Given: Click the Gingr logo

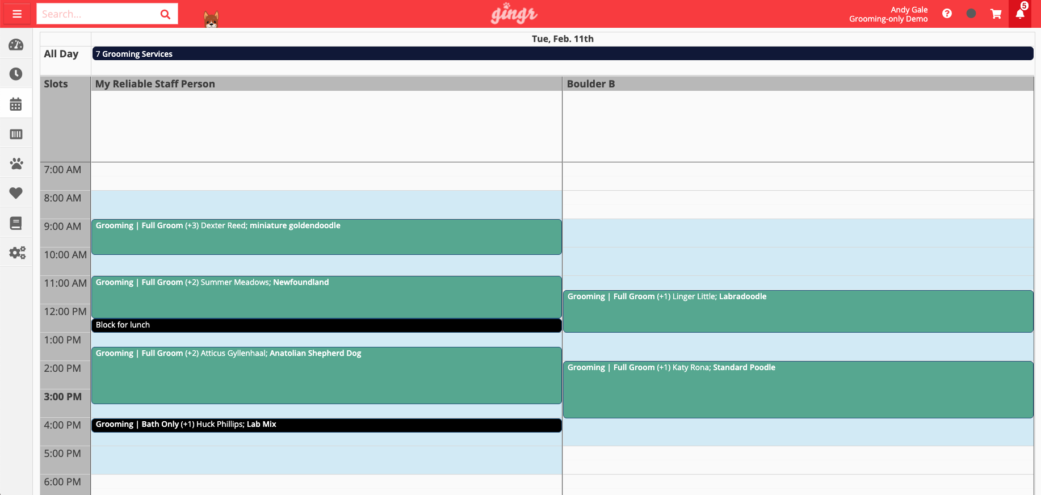Looking at the screenshot, I should [x=514, y=14].
